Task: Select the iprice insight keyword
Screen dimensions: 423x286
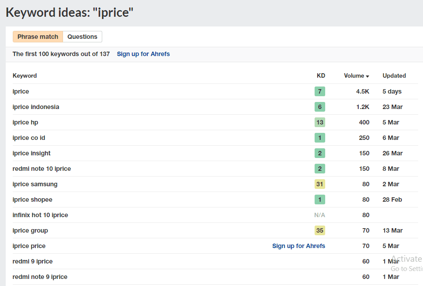Action: 32,153
